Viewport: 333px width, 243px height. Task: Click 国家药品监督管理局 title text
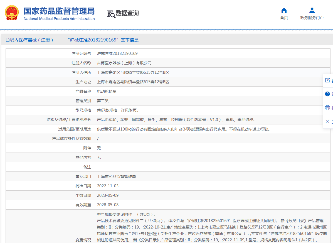click(59, 11)
